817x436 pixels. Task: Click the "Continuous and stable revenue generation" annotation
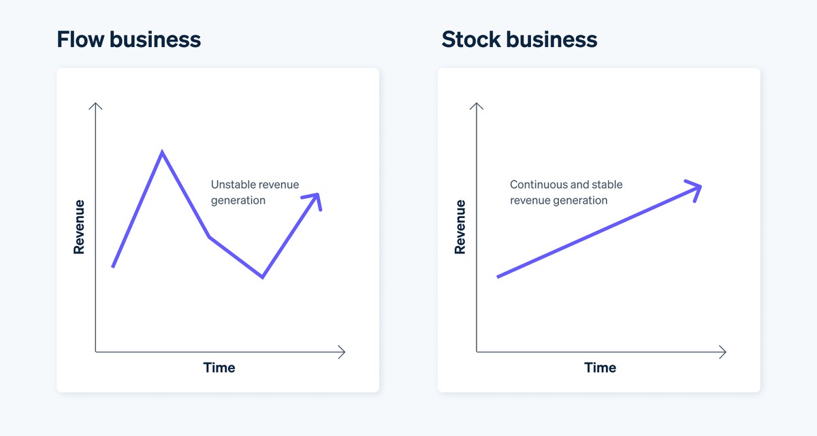[566, 192]
